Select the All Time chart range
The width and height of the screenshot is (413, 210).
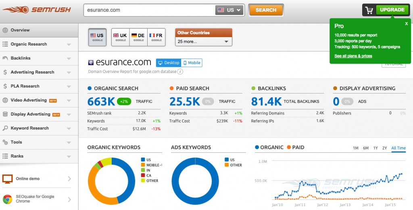point(398,148)
